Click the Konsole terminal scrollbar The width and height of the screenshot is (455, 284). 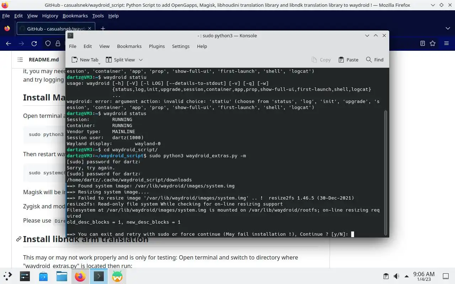(x=385, y=173)
